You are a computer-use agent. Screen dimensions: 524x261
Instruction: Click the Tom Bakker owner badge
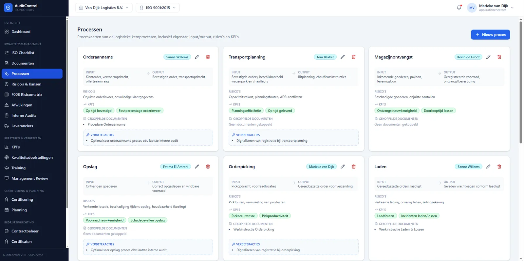(325, 57)
